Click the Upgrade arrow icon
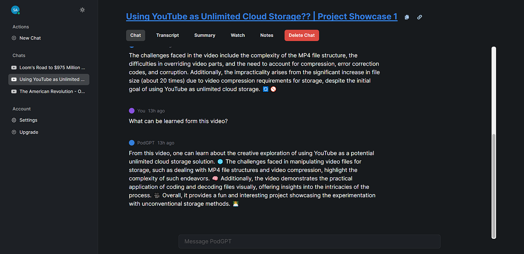Image resolution: width=524 pixels, height=254 pixels. tap(14, 132)
